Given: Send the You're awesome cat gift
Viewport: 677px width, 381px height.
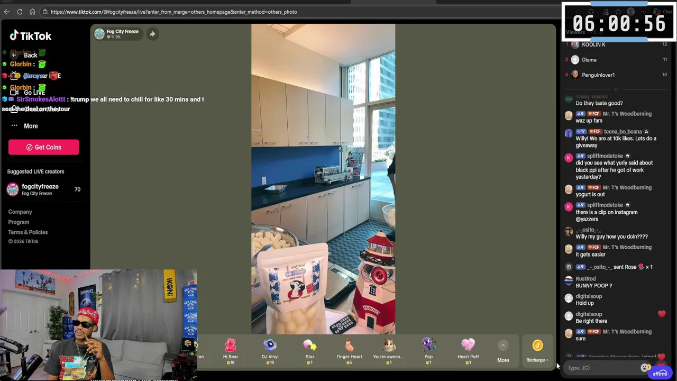Looking at the screenshot, I should 389,351.
